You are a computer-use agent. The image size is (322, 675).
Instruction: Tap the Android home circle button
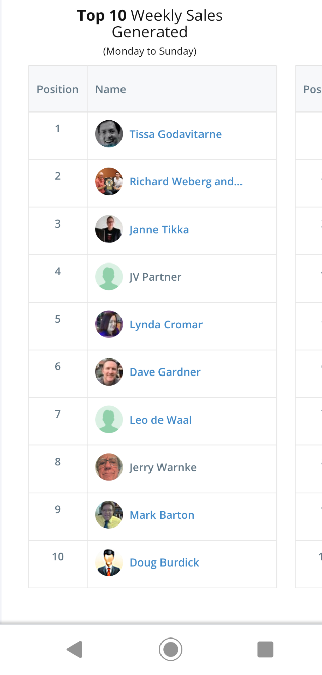[x=170, y=649]
